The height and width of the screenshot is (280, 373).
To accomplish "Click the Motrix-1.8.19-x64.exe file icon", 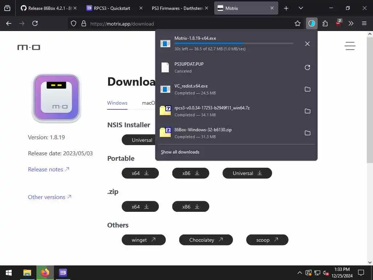I will point(165,44).
